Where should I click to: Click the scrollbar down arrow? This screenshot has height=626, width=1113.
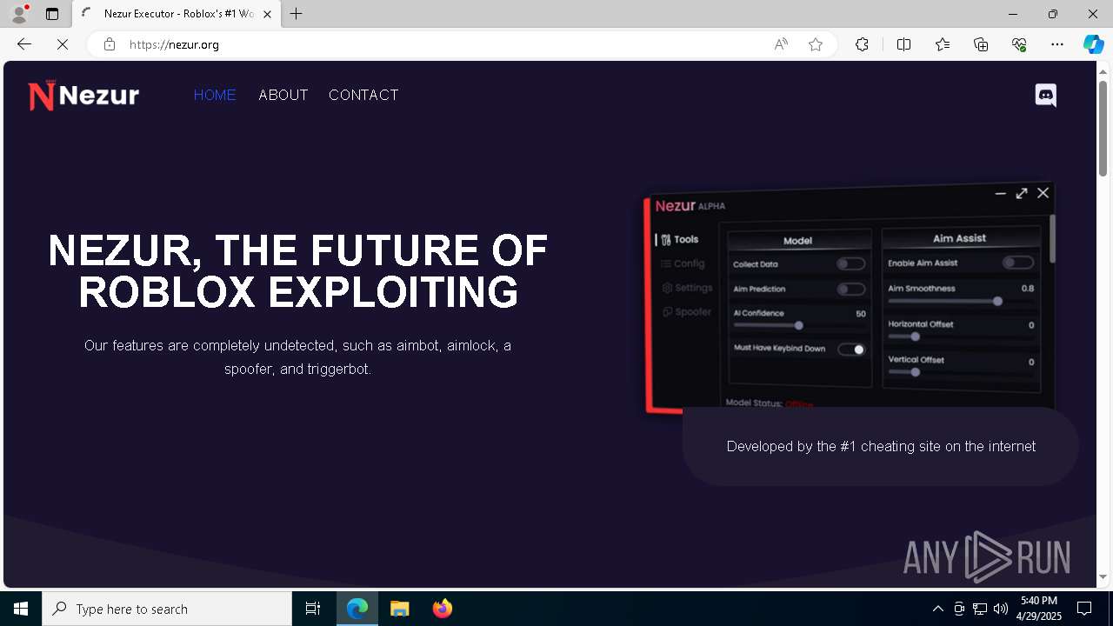pyautogui.click(x=1103, y=576)
